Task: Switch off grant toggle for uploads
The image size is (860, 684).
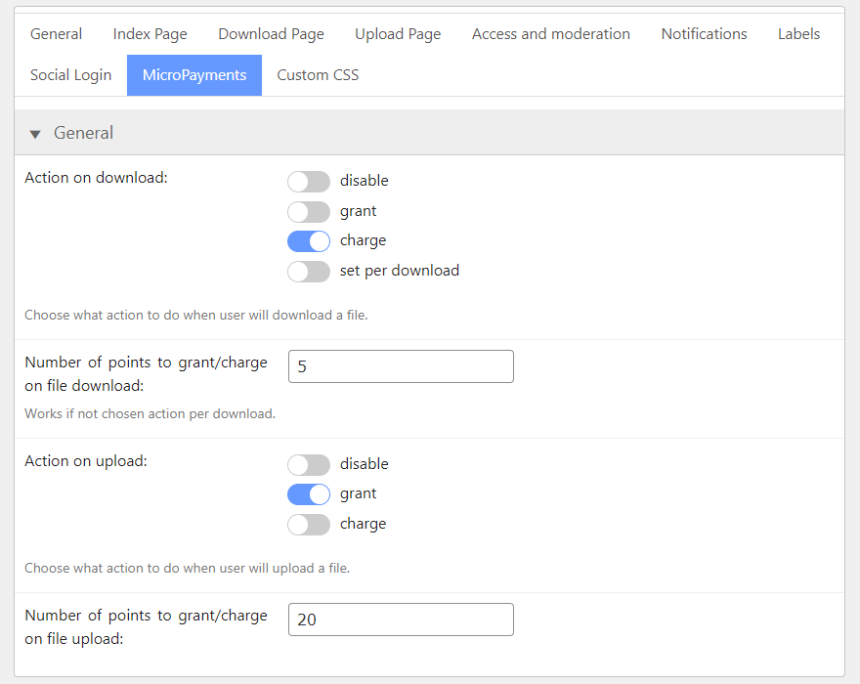Action: [309, 494]
